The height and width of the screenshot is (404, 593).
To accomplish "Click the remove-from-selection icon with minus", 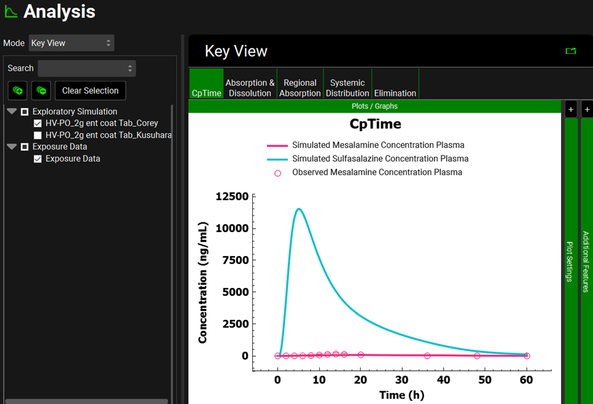I will [x=41, y=90].
